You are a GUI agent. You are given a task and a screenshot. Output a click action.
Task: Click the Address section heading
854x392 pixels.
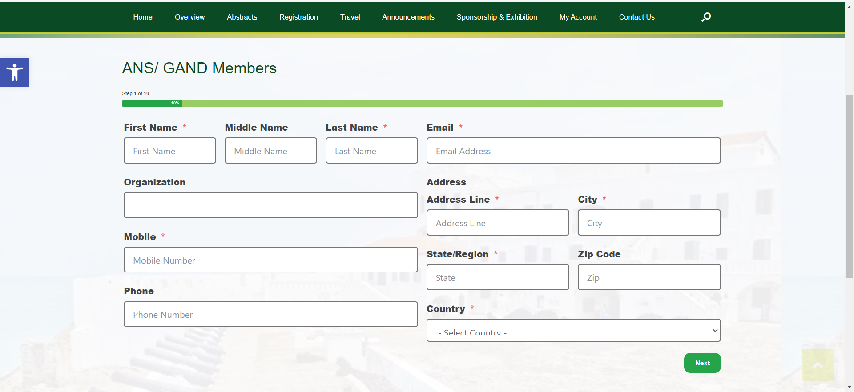click(446, 182)
